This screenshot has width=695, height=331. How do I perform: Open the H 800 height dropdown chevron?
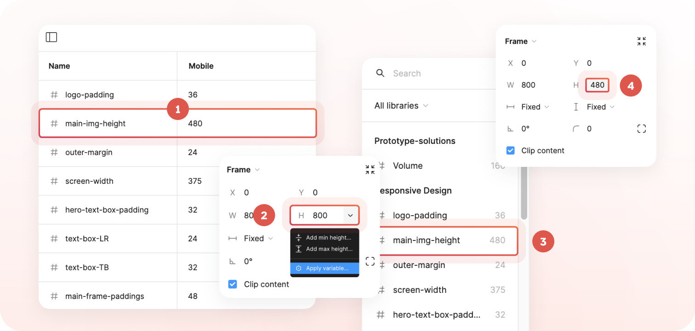(x=351, y=215)
